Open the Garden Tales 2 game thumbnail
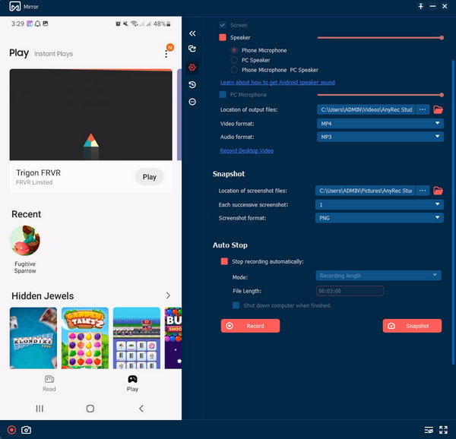This screenshot has width=456, height=439. [85, 338]
